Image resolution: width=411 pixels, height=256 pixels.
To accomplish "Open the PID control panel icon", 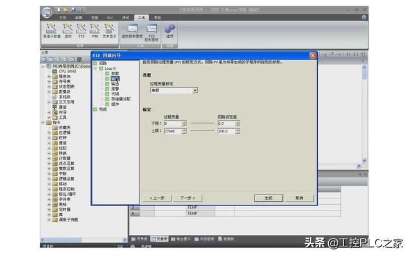I will coord(152,33).
